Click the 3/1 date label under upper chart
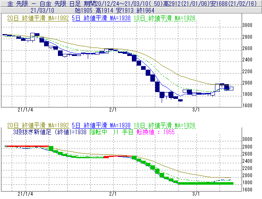 click(196, 110)
